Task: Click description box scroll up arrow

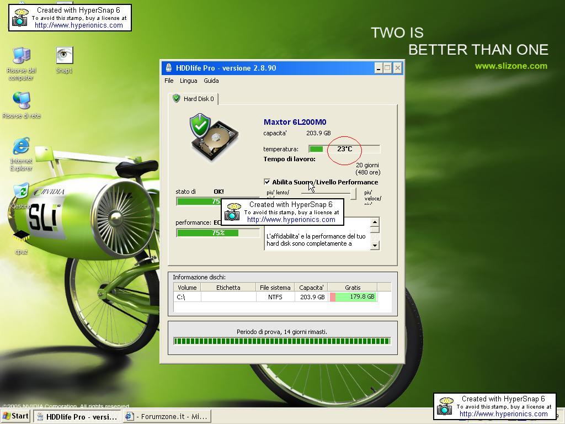Action: 375,222
